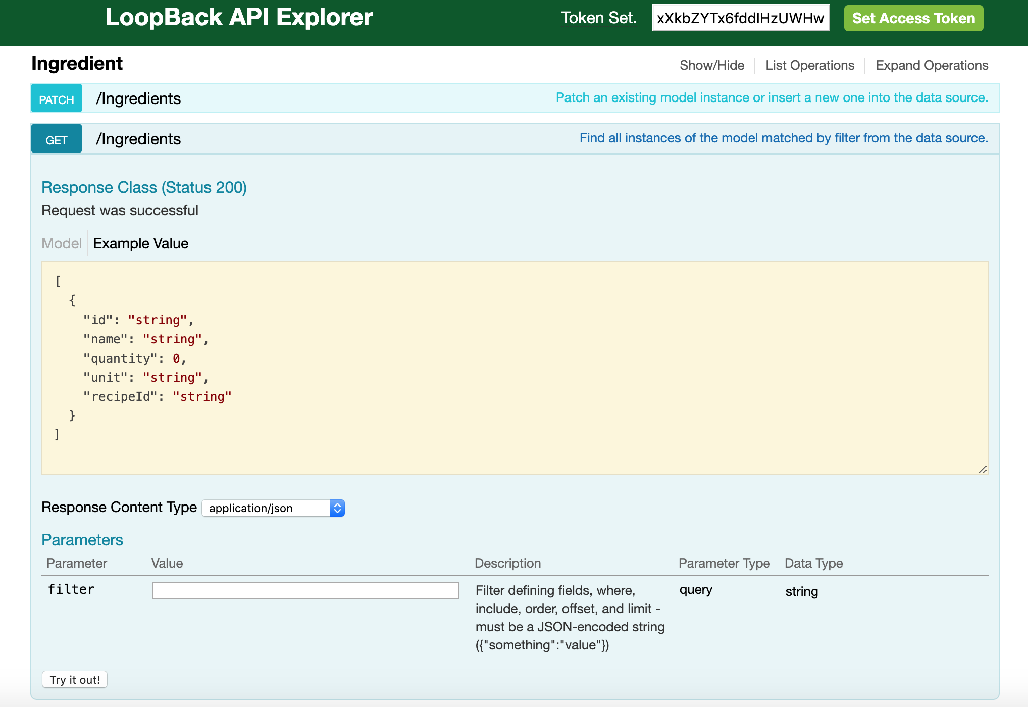This screenshot has height=707, width=1028.
Task: Click the "id": "string" line
Action: coord(138,320)
